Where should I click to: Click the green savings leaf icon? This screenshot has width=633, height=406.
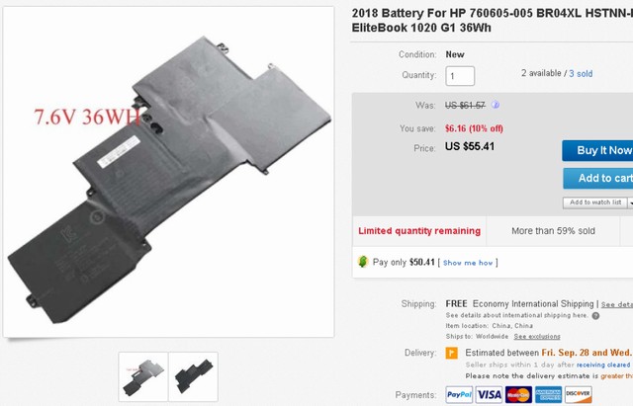[363, 262]
